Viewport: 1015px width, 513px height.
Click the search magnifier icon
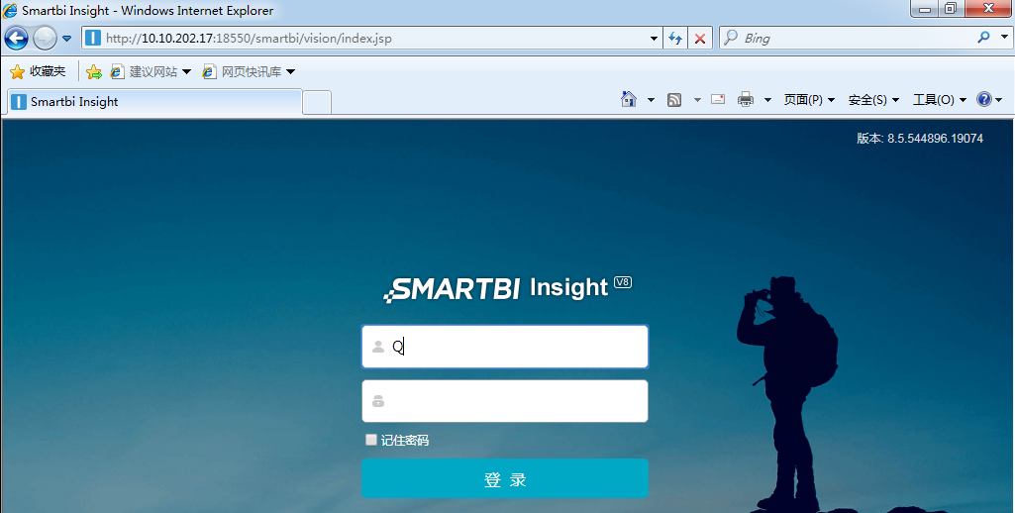click(x=983, y=38)
